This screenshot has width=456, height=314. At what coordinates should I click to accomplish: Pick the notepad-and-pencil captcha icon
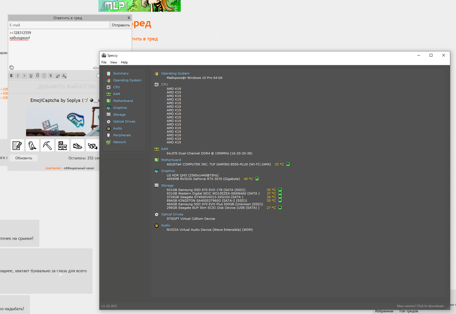(x=17, y=145)
